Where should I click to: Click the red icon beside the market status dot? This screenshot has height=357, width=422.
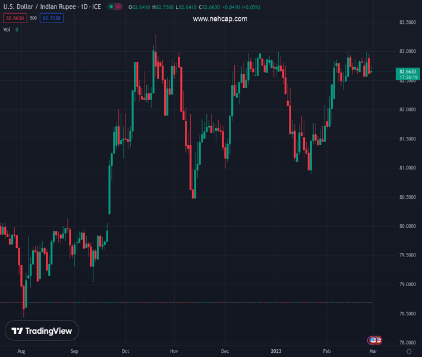118,7
